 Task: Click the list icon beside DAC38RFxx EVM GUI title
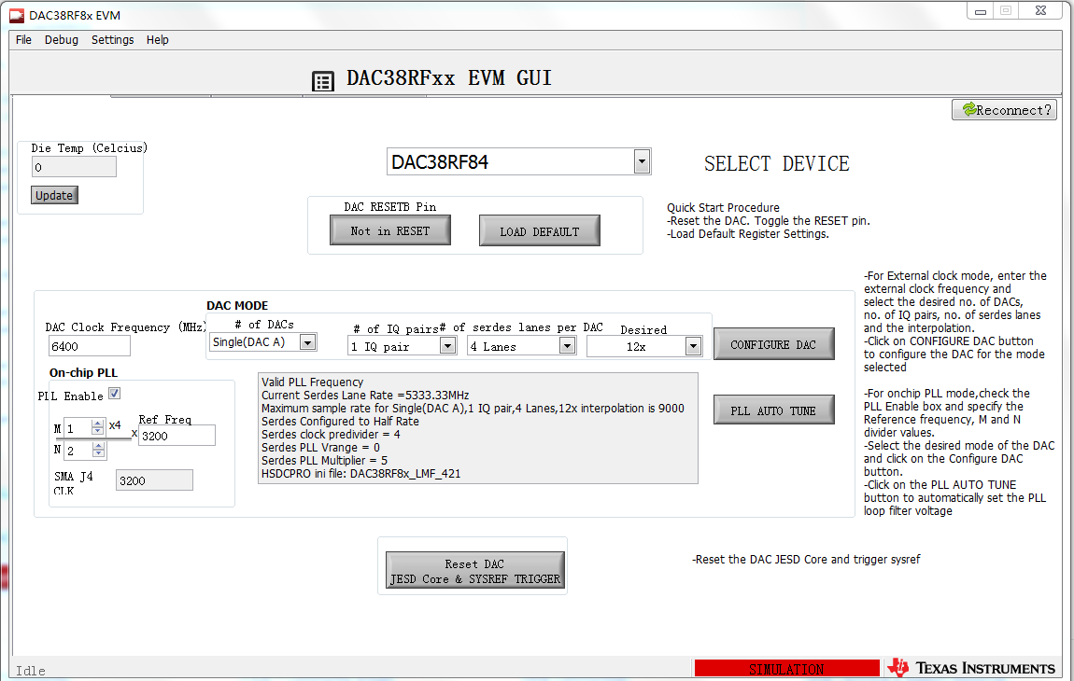323,81
